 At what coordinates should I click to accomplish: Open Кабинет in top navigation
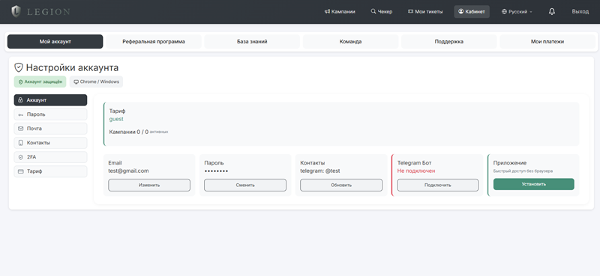tap(472, 12)
